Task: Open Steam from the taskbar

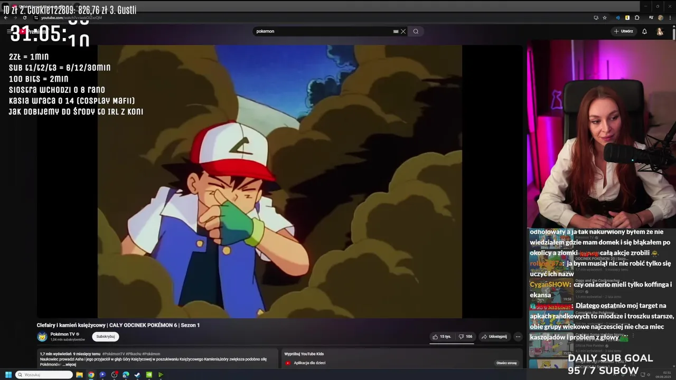Action: (x=137, y=375)
